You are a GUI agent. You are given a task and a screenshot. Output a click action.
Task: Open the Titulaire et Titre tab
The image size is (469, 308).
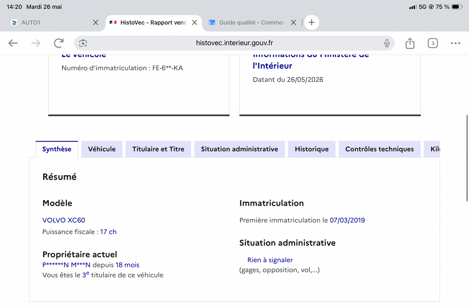click(x=158, y=149)
